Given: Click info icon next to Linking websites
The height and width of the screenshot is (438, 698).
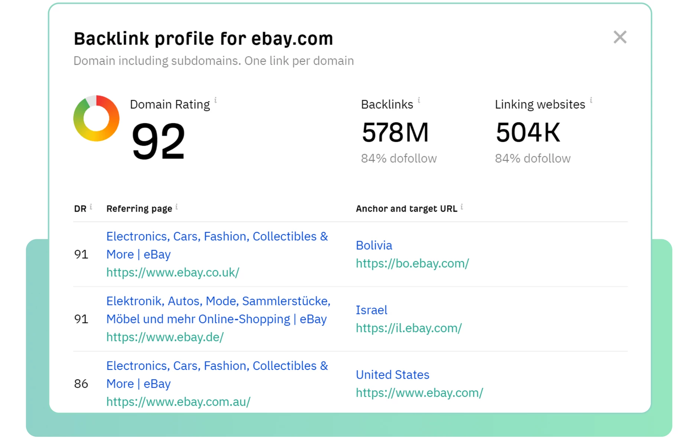Looking at the screenshot, I should [x=591, y=100].
